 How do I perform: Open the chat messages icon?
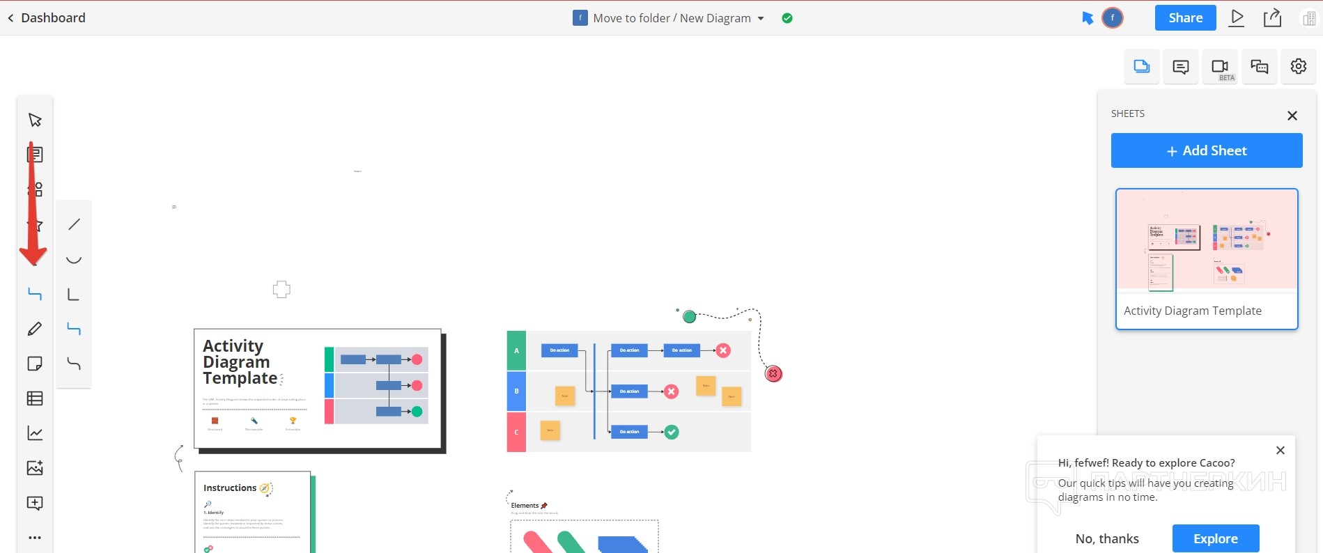point(1259,67)
